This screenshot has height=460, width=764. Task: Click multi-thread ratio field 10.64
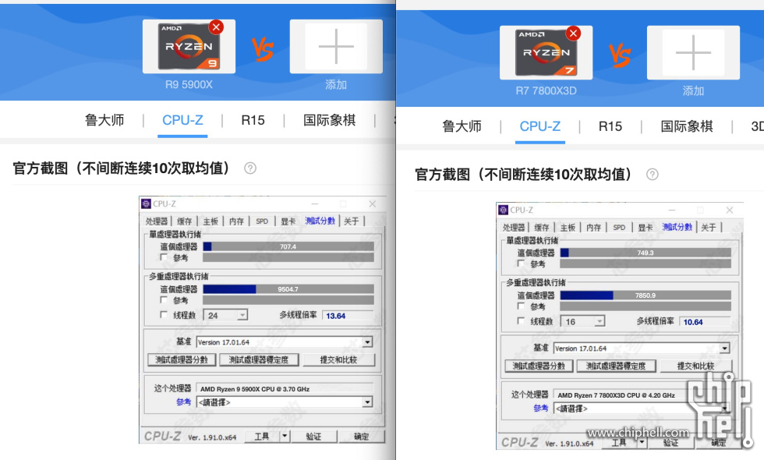click(705, 322)
